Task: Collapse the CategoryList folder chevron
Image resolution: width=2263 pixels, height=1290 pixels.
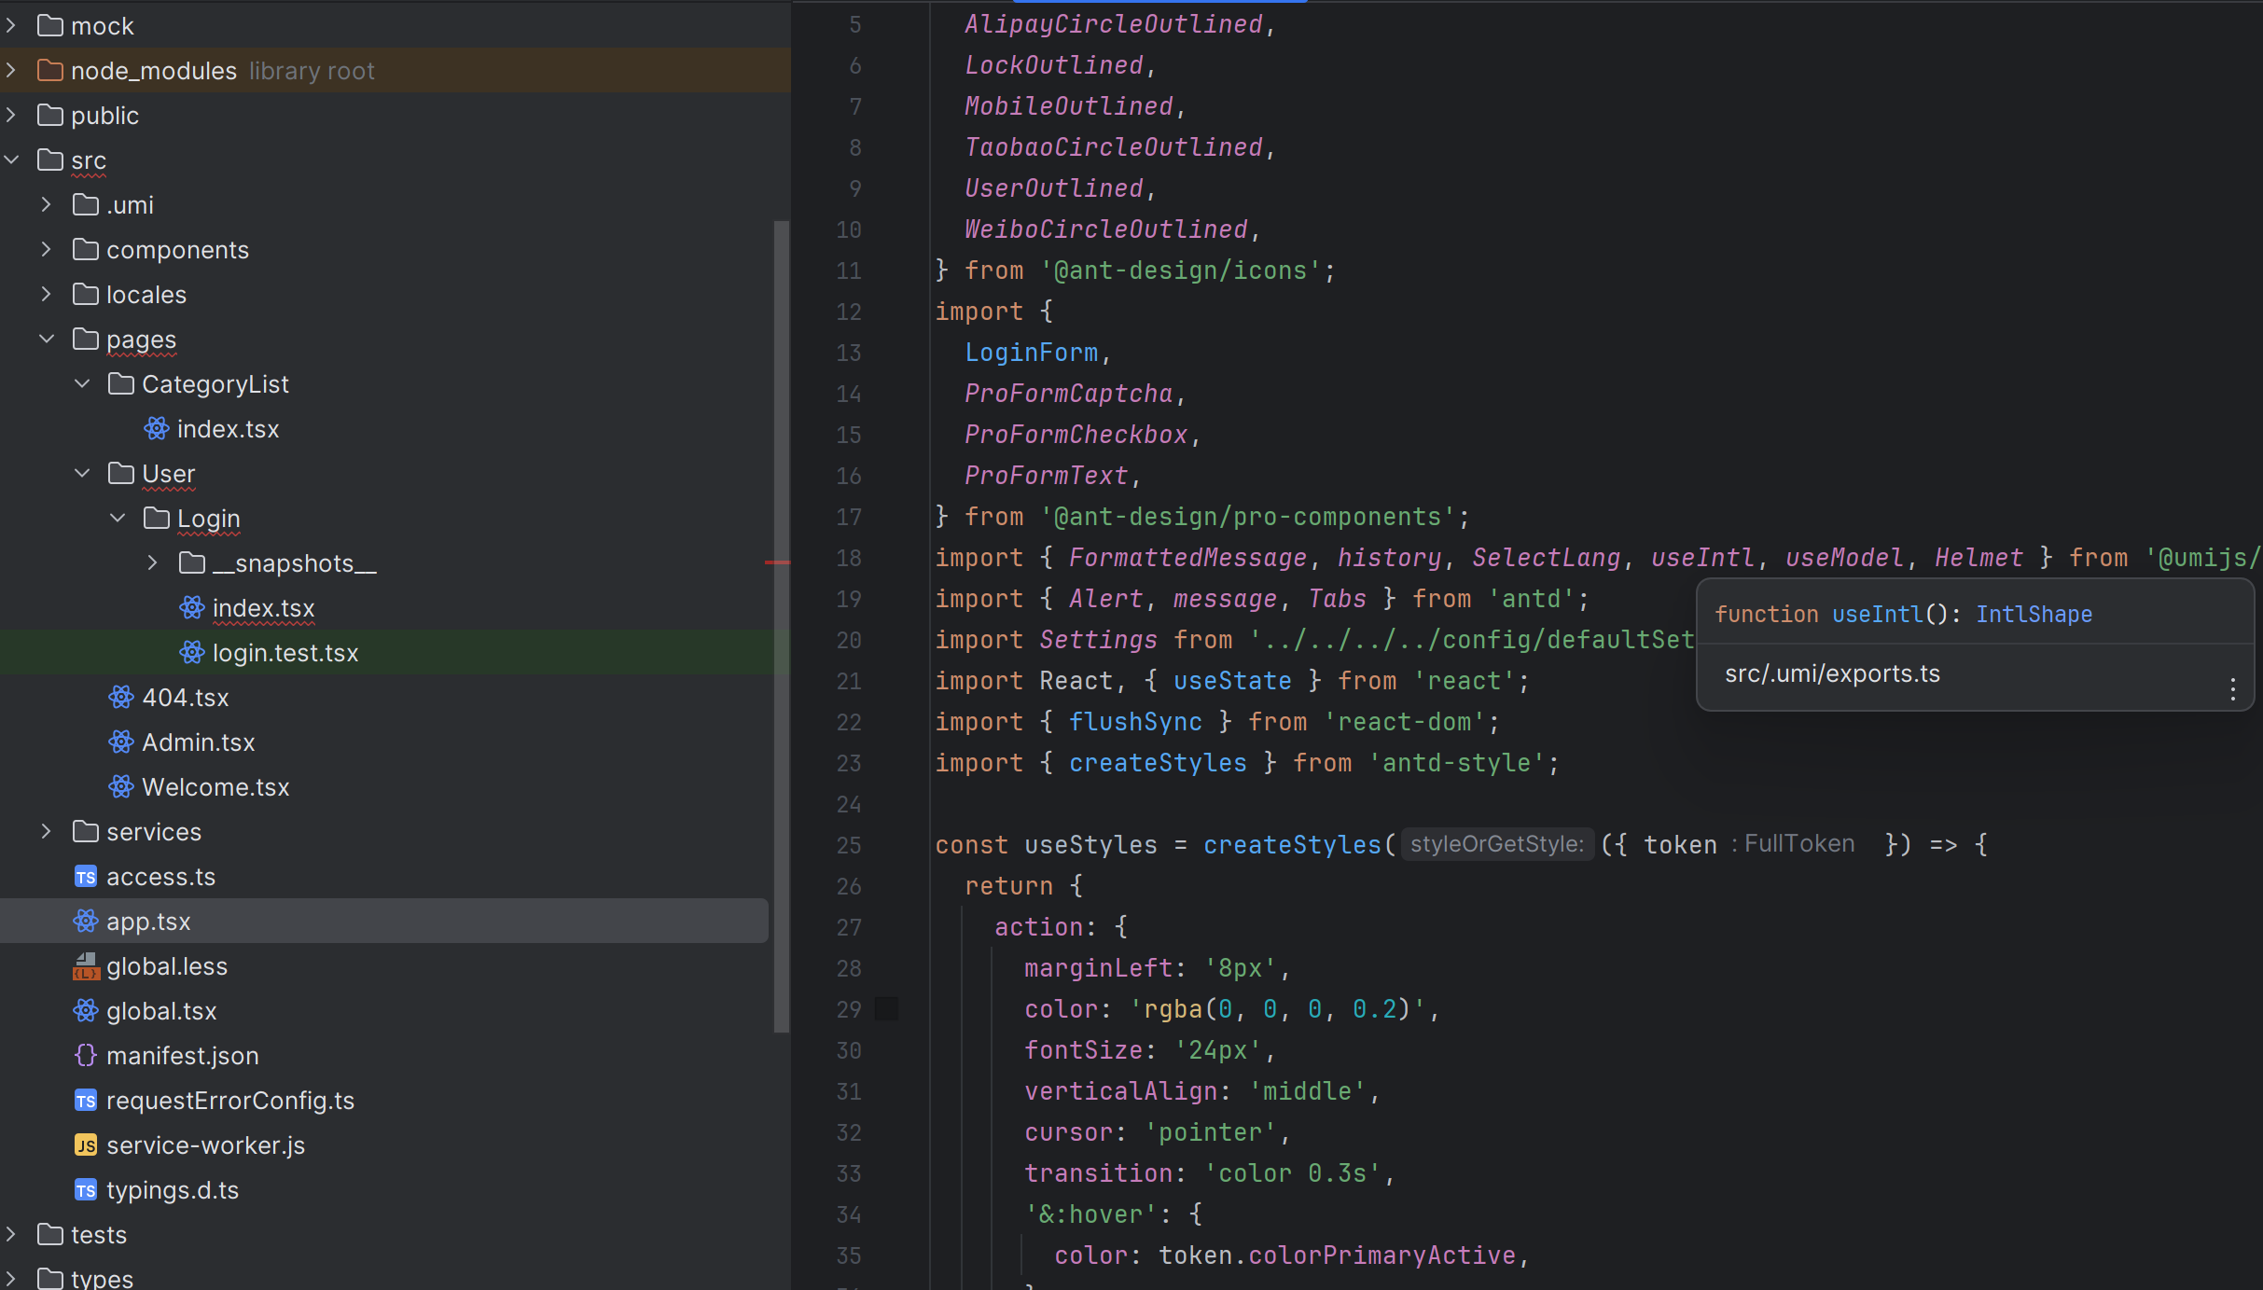Action: [82, 384]
